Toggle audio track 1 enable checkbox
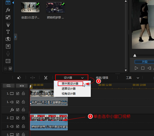 pos(17,102)
